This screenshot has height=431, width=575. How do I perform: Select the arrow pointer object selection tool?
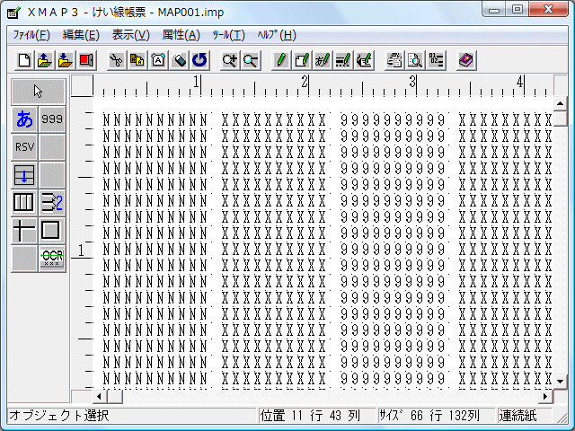click(x=38, y=92)
